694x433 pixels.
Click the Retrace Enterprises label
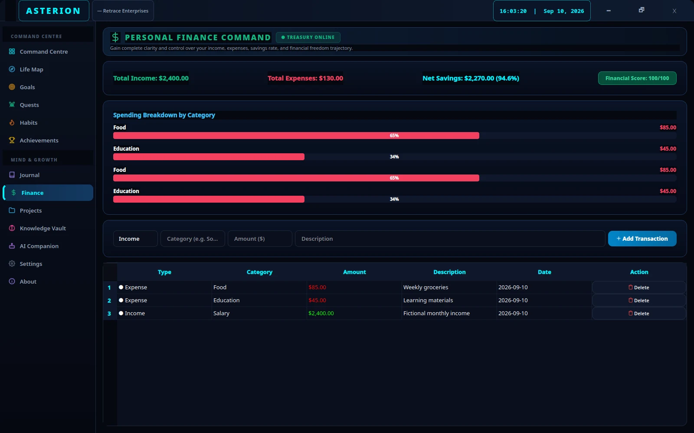tap(123, 11)
